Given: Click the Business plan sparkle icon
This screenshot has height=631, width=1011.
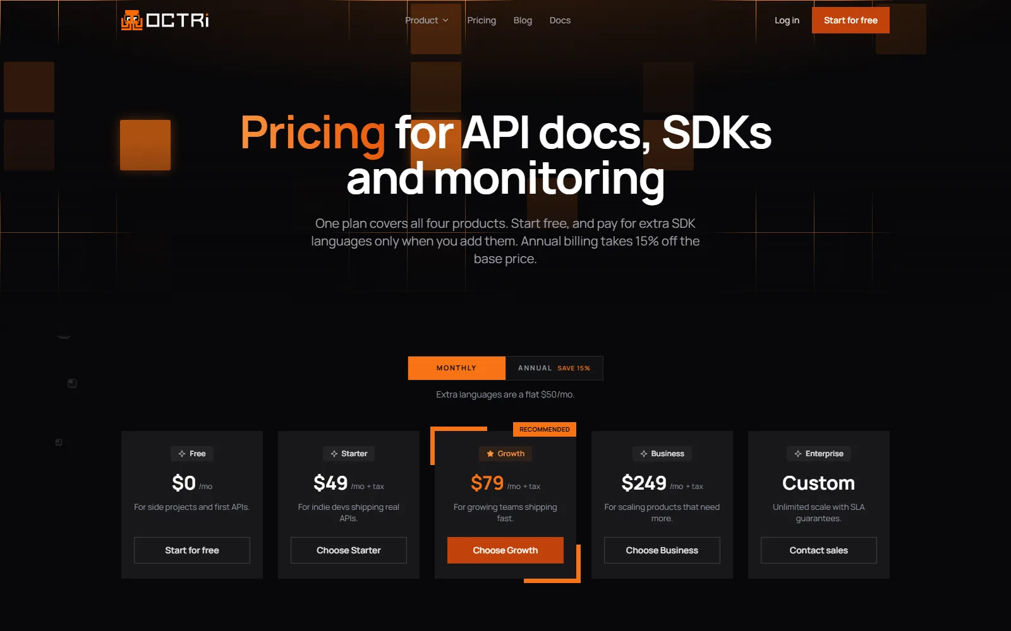Looking at the screenshot, I should pos(644,454).
